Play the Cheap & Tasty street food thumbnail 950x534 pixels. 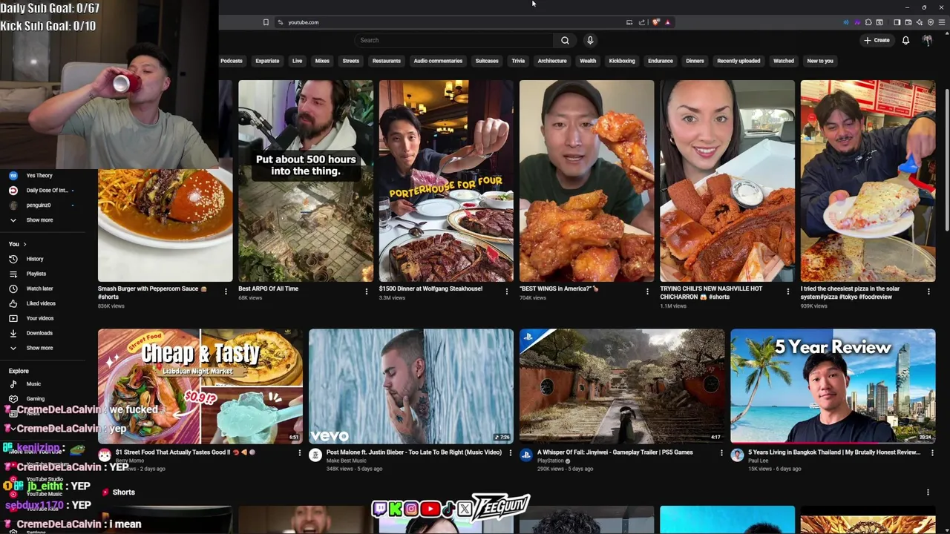click(200, 386)
